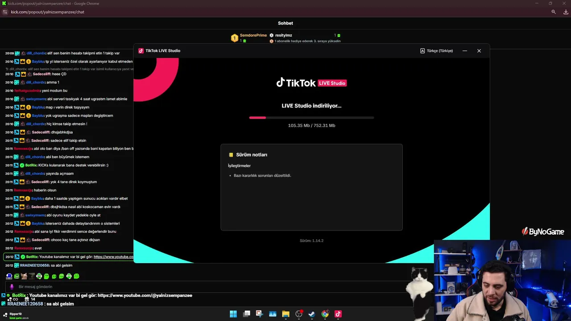
Task: Click dill_chordx username in amma 1 message
Action: [35, 82]
